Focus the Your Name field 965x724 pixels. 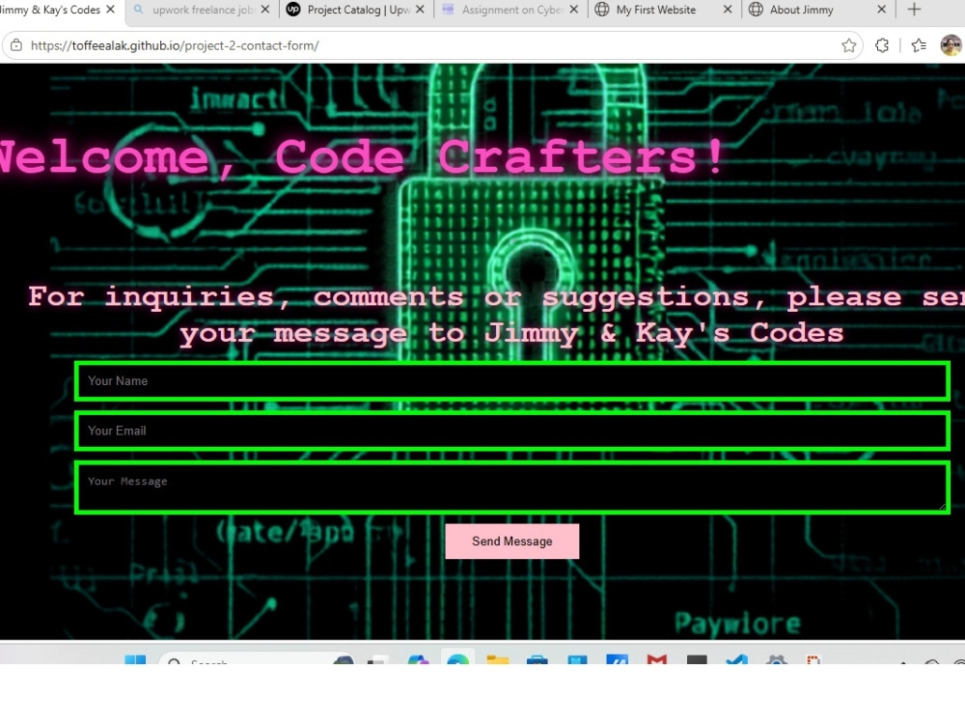pos(512,381)
